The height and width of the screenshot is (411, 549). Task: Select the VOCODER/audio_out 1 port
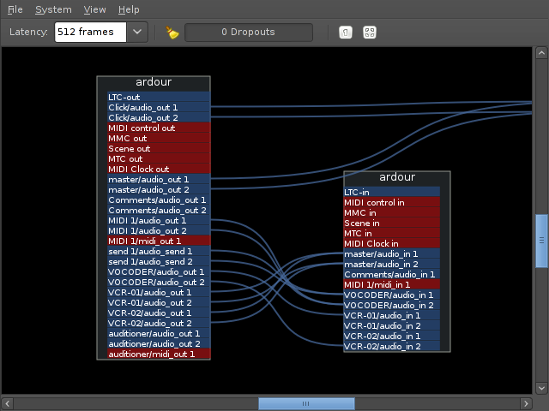(159, 272)
